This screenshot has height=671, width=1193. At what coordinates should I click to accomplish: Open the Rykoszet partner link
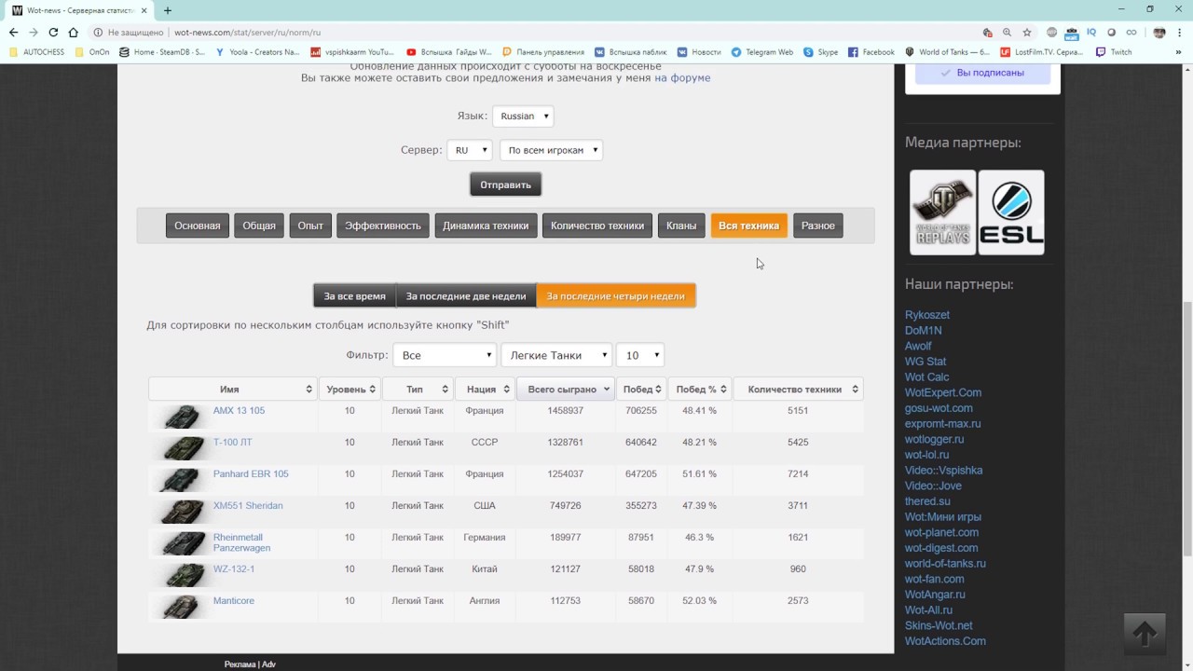(927, 315)
